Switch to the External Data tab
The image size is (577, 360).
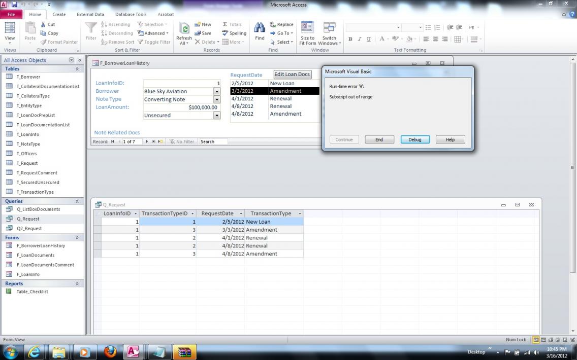[90, 14]
